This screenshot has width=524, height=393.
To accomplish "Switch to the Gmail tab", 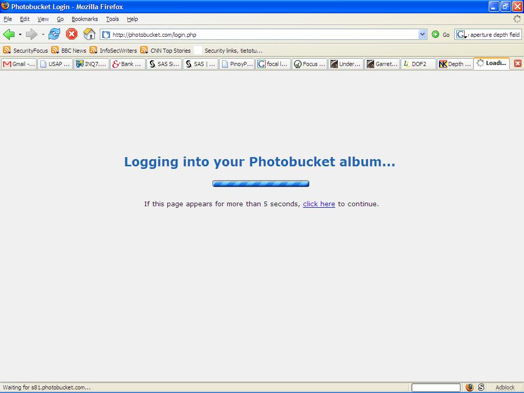I will coord(19,64).
